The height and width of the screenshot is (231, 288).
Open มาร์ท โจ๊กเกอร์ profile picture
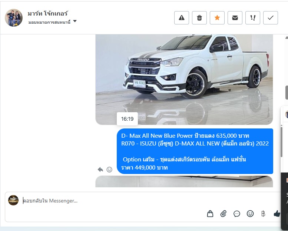[14, 18]
